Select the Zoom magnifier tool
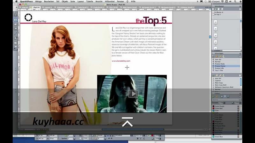This screenshot has width=255, height=143. click(x=15, y=47)
